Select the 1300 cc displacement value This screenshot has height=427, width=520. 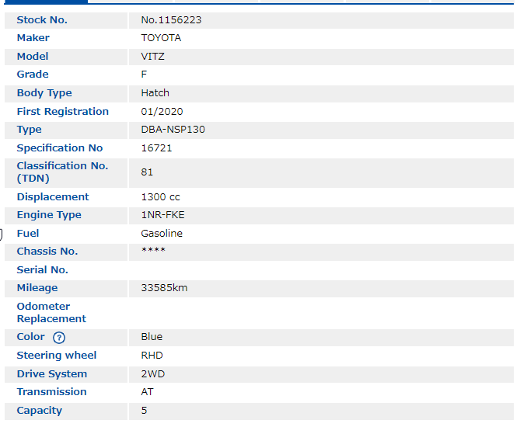coord(160,197)
